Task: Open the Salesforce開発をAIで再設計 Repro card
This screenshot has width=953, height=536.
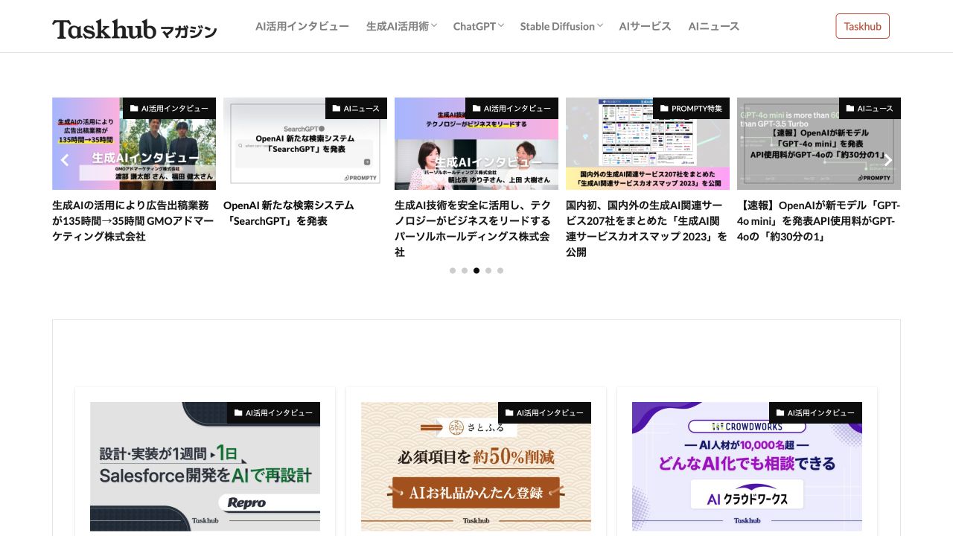Action: [205, 467]
